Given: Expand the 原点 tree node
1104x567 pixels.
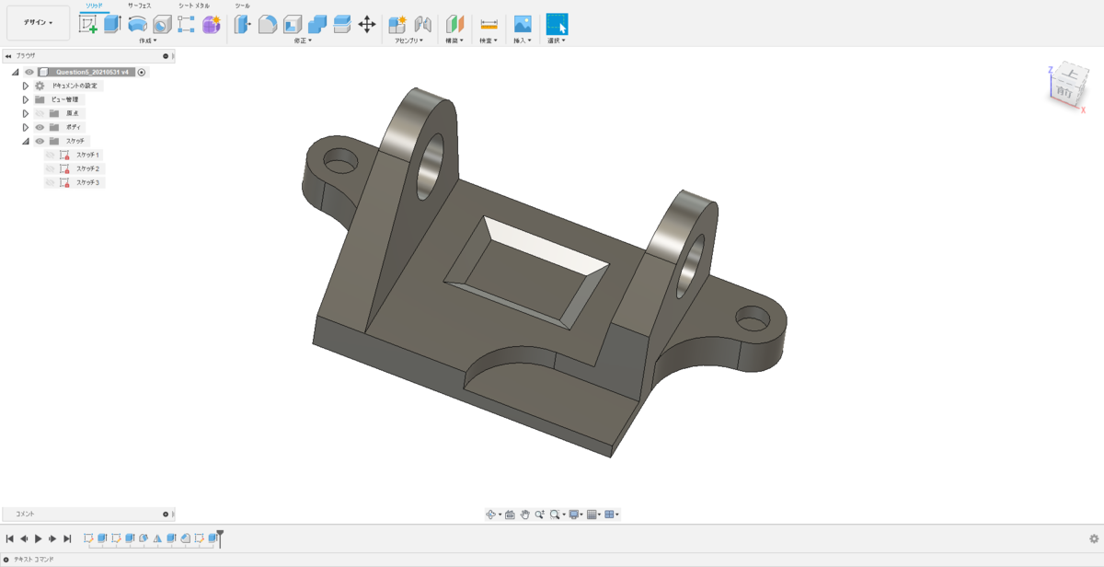Looking at the screenshot, I should point(26,113).
